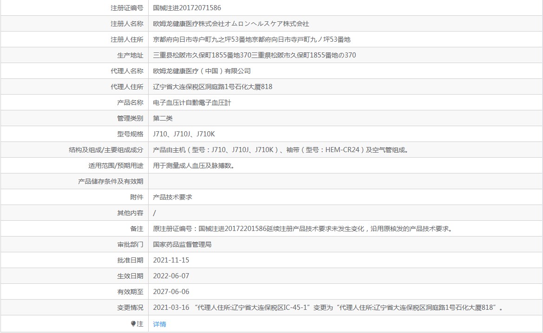Select expiry date 2027-06-06
This screenshot has height=333, width=543.
pos(171,292)
